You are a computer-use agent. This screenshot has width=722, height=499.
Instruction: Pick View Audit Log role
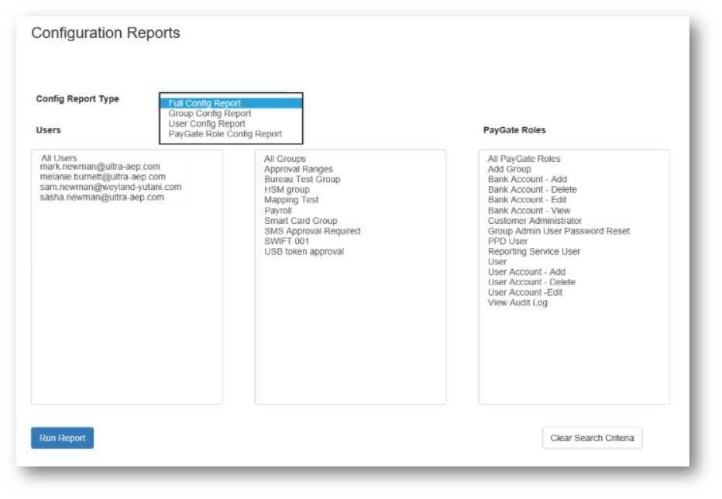click(x=517, y=303)
